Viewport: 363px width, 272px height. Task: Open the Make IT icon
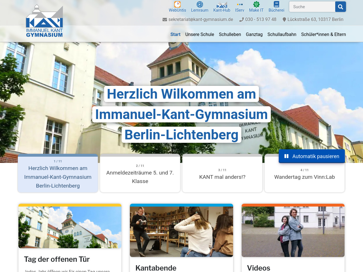click(x=256, y=5)
